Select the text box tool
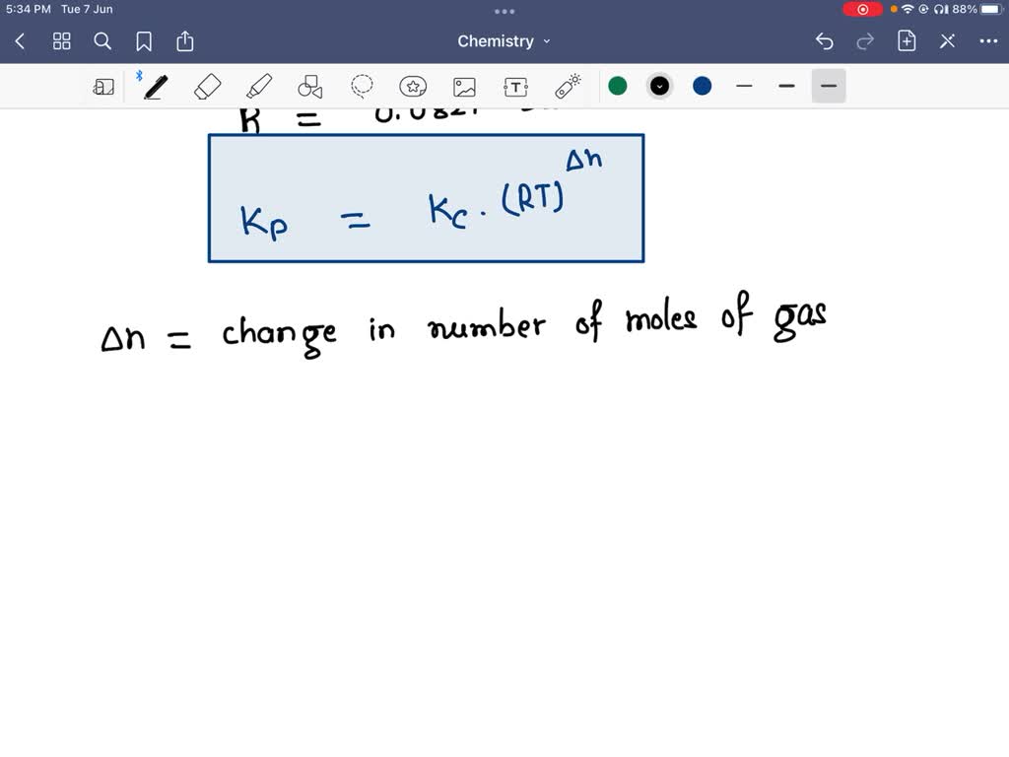1009x757 pixels. click(x=515, y=87)
